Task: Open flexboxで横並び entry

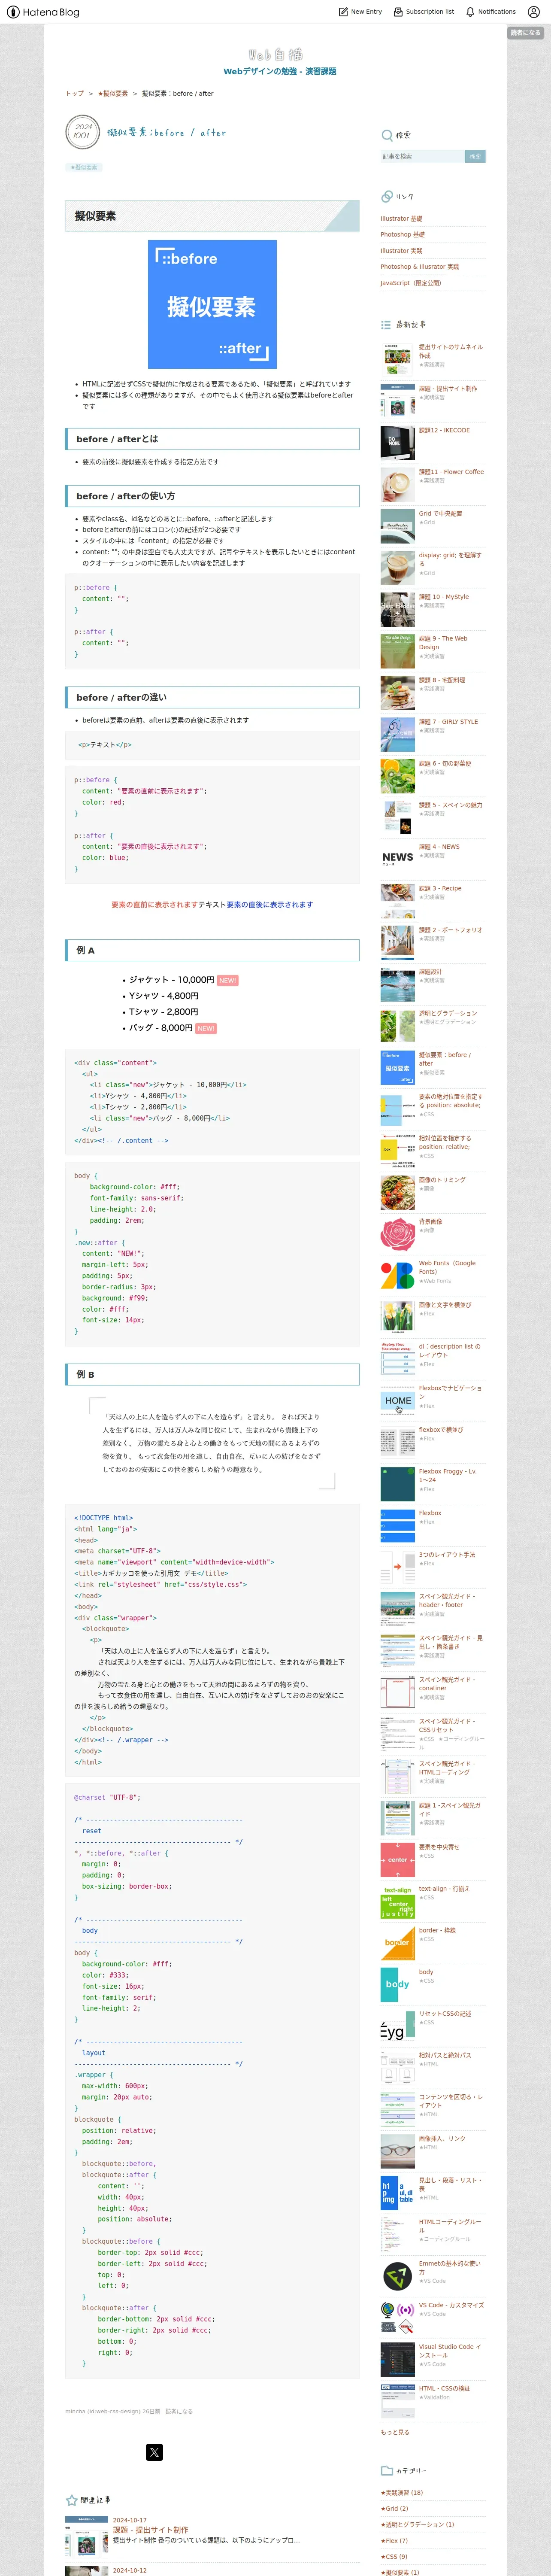Action: coord(441,1430)
